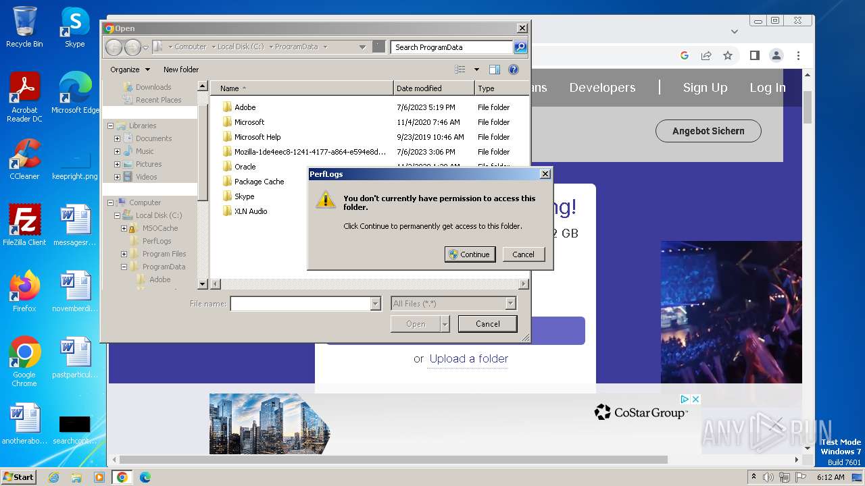Click Chrome share page icon
The height and width of the screenshot is (486, 865).
click(x=706, y=55)
